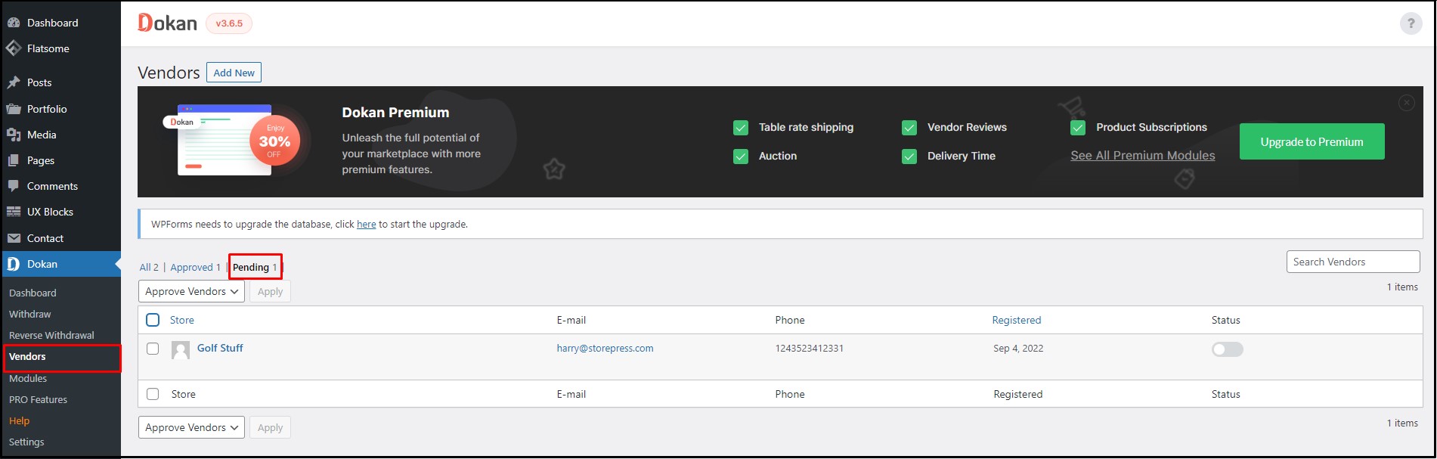
Task: Click the Posts pushpin icon
Action: (x=14, y=82)
